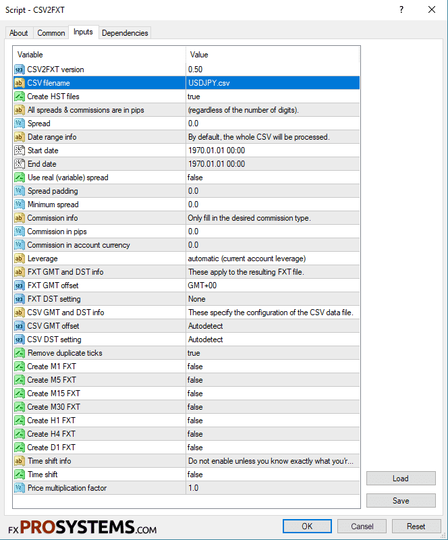Open Create D1 FXT false value list
448x540 pixels.
pyautogui.click(x=273, y=448)
